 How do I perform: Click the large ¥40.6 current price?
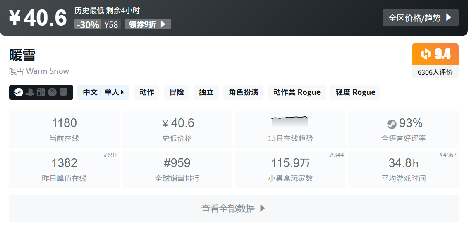pos(38,18)
